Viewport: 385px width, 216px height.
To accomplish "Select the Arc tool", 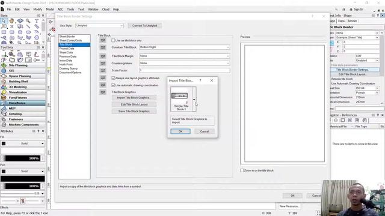I will coord(37,32).
